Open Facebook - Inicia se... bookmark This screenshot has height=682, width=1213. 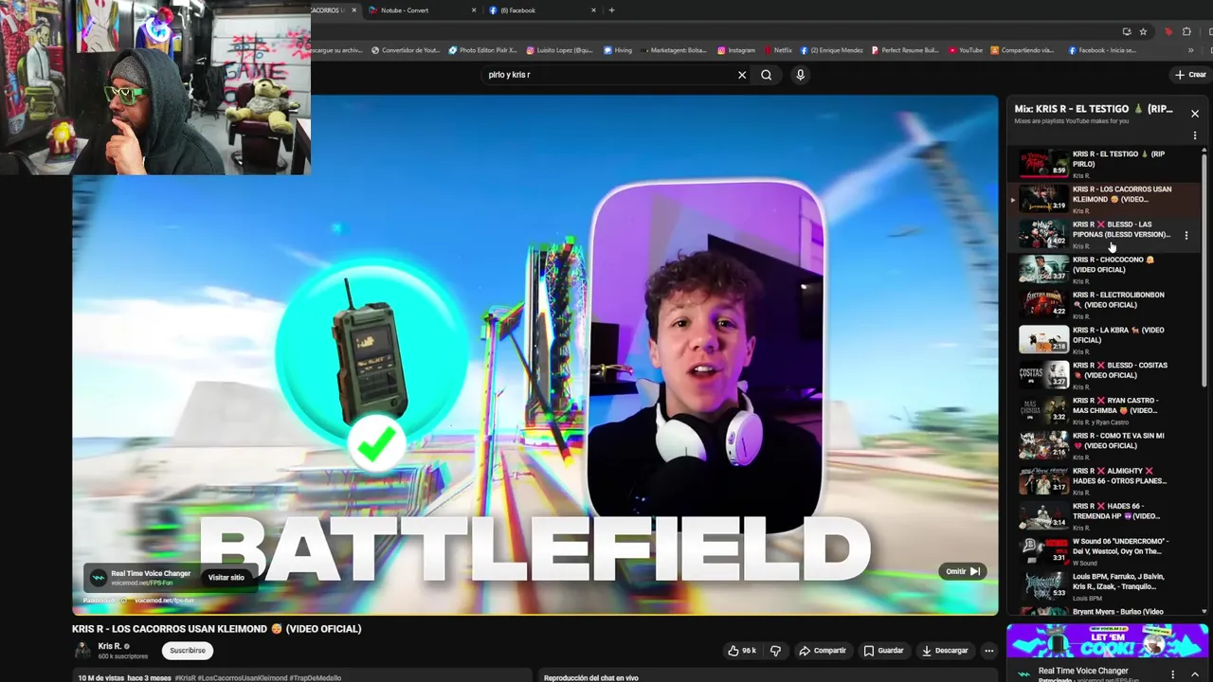coord(1101,50)
